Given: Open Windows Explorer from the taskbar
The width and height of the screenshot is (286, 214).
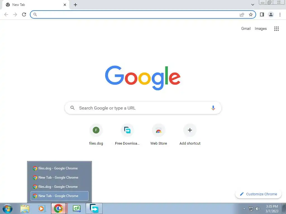Looking at the screenshot, I should pos(25,208).
